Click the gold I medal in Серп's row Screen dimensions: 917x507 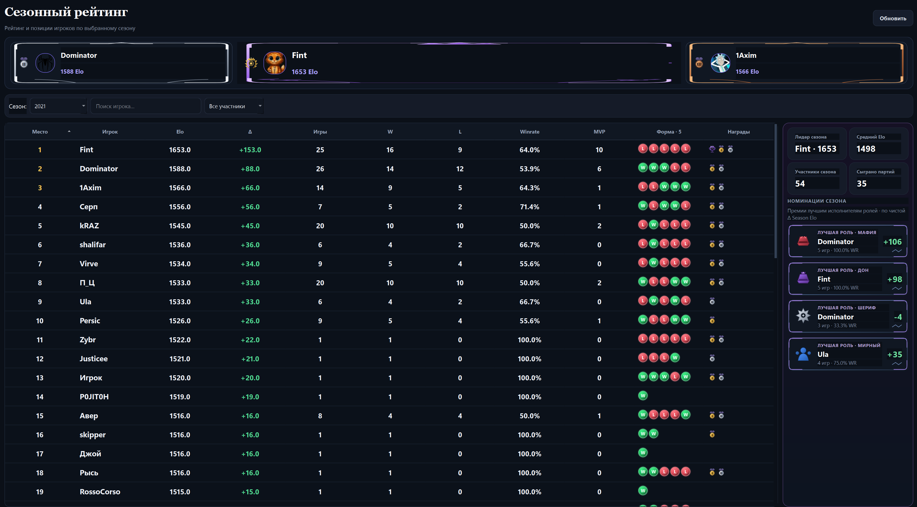(x=712, y=206)
